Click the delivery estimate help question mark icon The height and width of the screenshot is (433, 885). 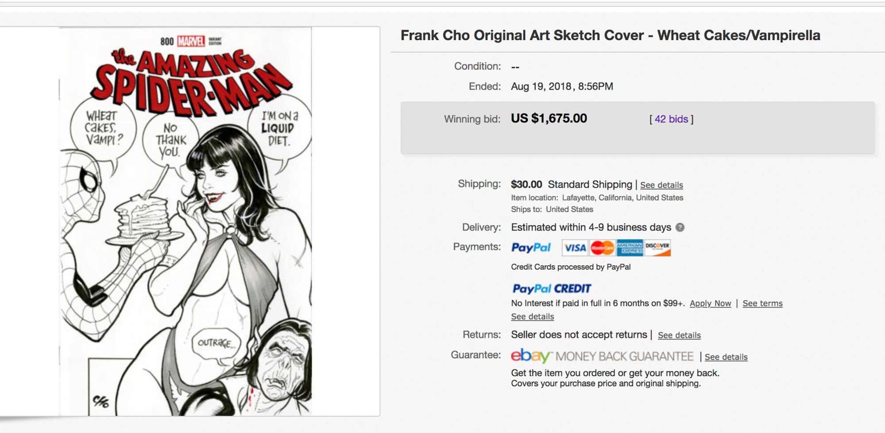[680, 227]
